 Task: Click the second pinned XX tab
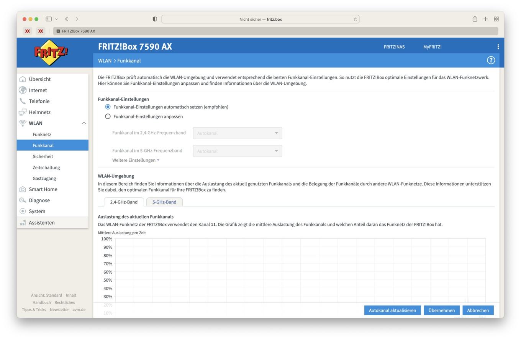click(41, 31)
